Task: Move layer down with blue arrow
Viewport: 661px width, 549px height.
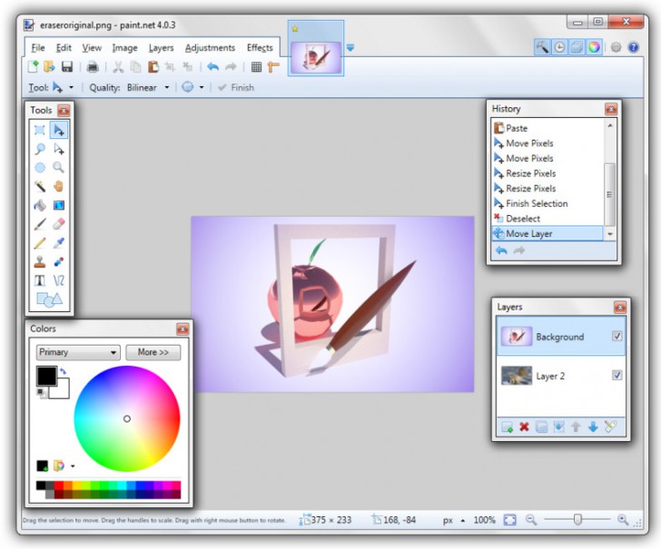Action: (593, 426)
